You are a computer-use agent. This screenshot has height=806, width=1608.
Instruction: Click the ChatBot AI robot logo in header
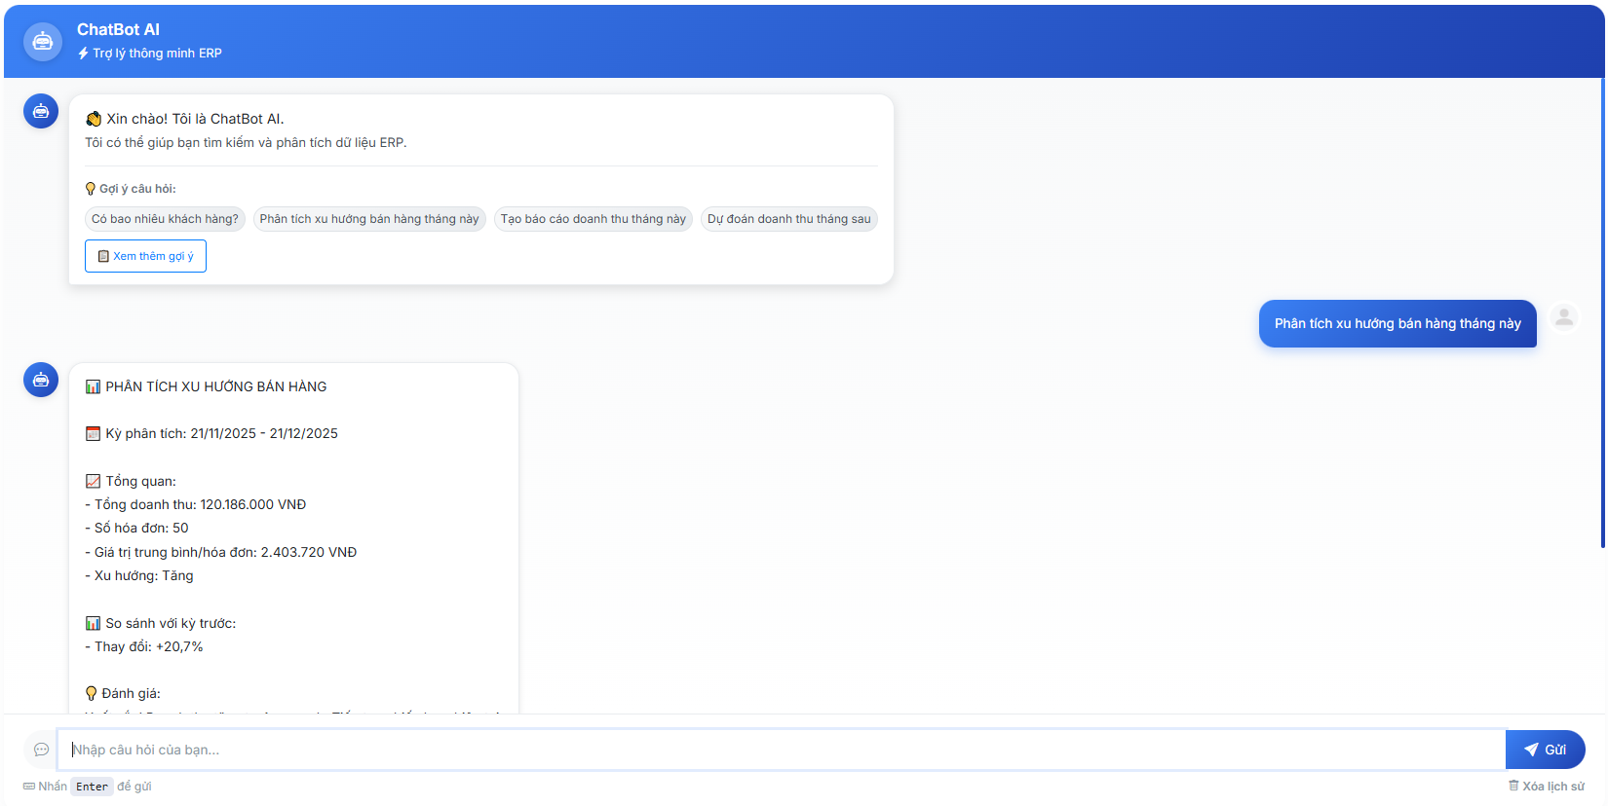(x=43, y=42)
